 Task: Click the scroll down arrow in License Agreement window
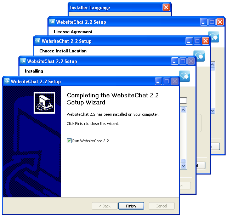(212, 111)
